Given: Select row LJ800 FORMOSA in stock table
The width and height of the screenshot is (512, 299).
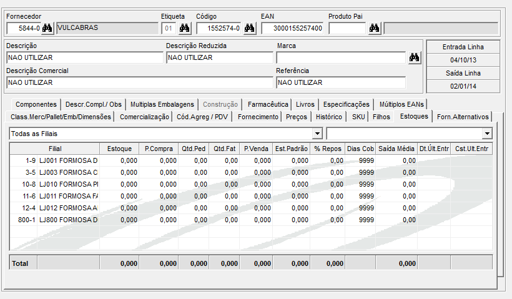Looking at the screenshot, I should pyautogui.click(x=251, y=220).
